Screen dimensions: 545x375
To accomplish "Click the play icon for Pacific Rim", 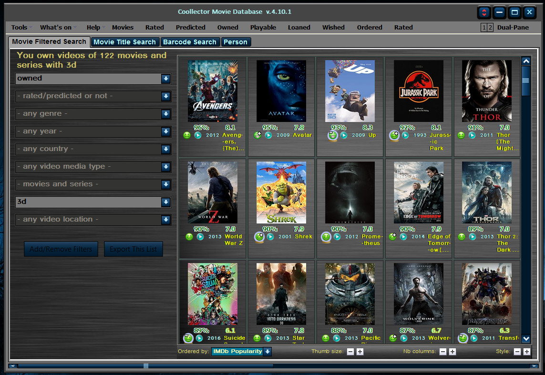I will [337, 338].
